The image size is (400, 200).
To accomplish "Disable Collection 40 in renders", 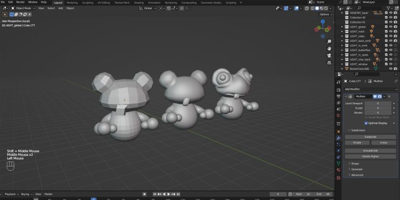I will pyautogui.click(x=396, y=18).
